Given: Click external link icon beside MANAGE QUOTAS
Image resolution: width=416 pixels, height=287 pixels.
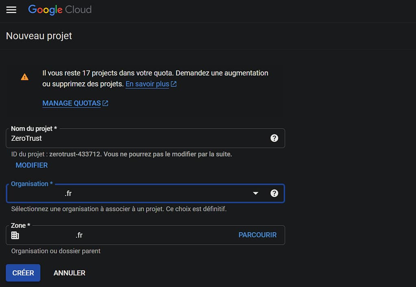Looking at the screenshot, I should [105, 103].
